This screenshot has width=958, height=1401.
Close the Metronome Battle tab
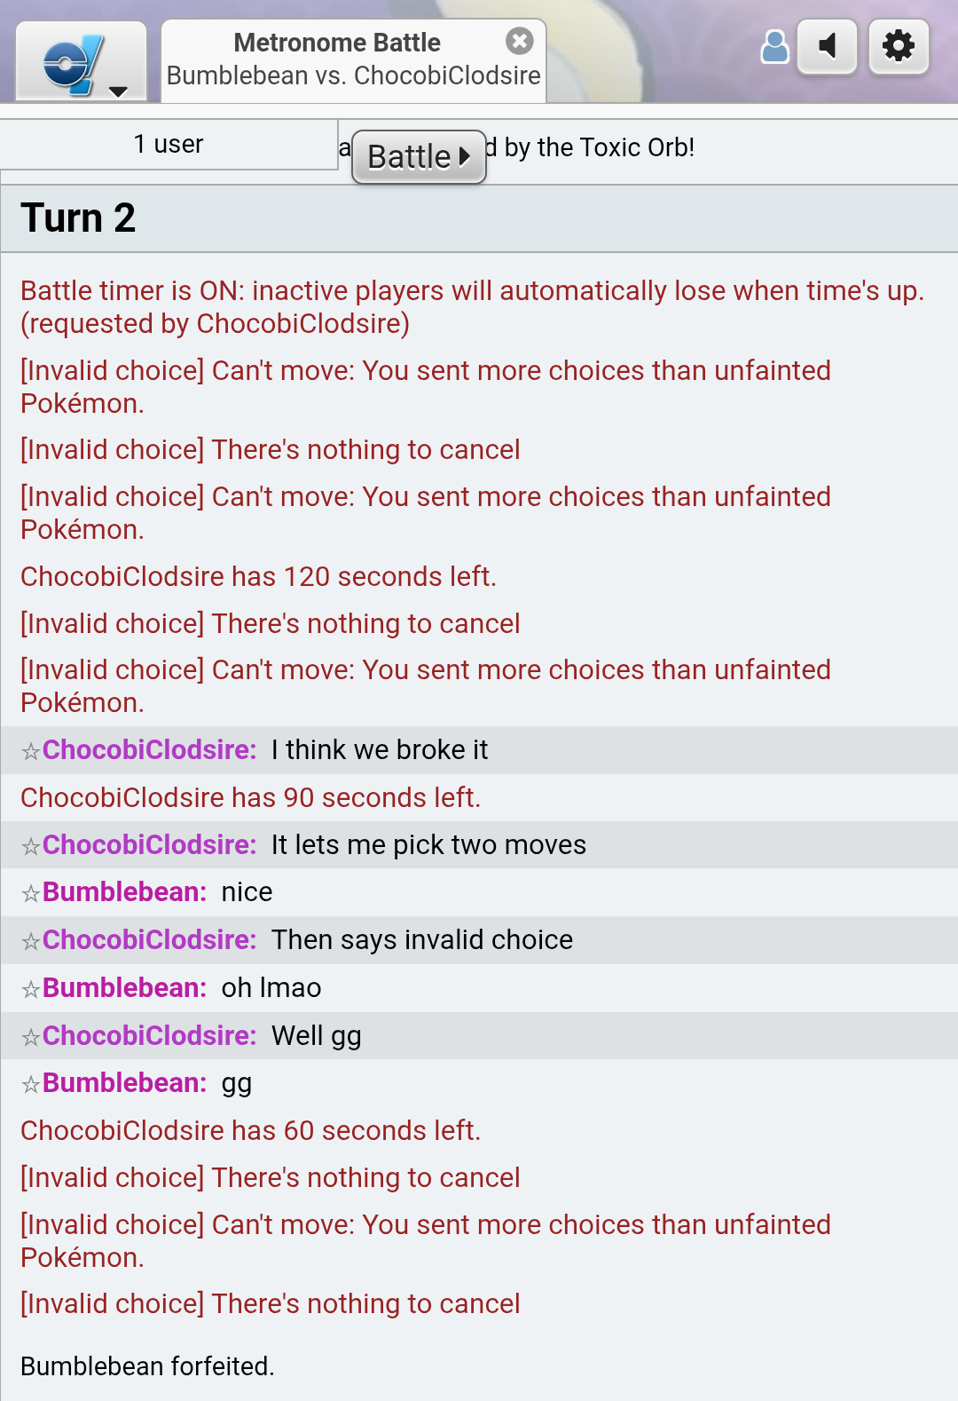(520, 41)
